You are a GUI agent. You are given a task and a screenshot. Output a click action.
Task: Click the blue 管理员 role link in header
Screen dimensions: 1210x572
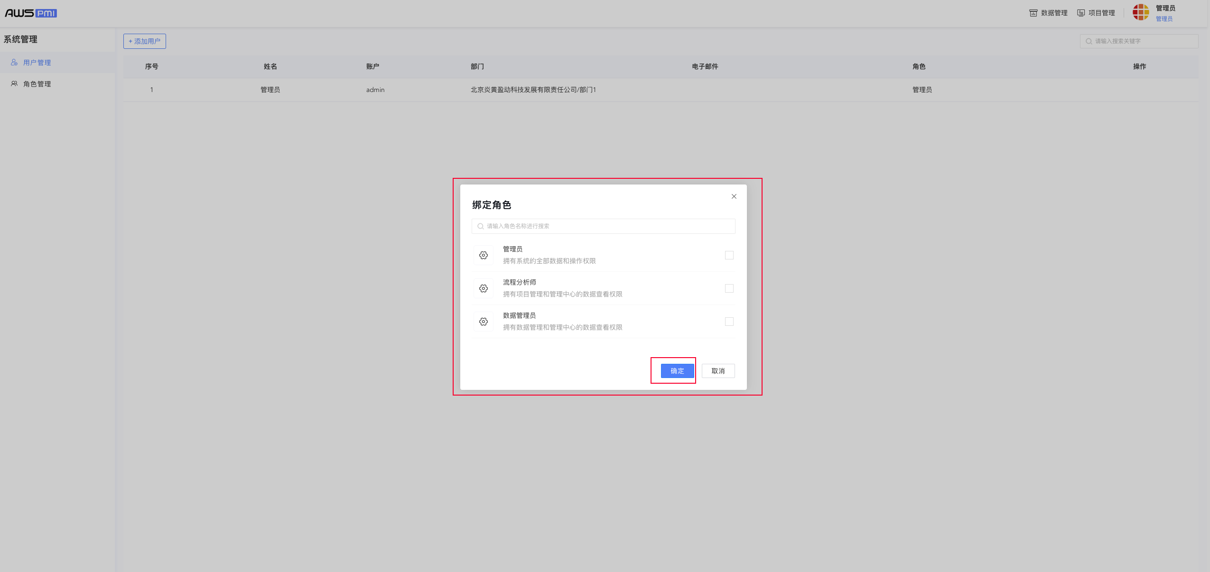pyautogui.click(x=1164, y=19)
